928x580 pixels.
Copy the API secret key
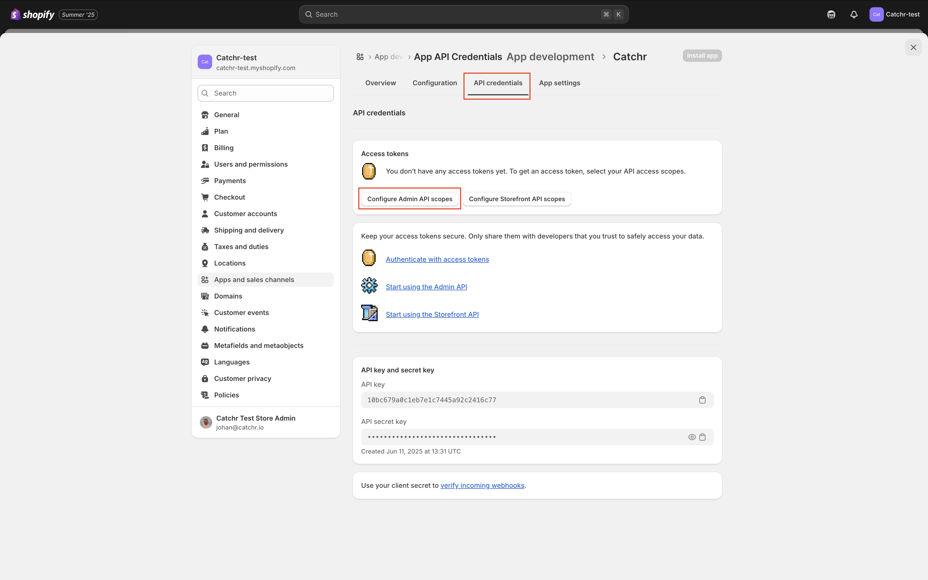pyautogui.click(x=702, y=437)
